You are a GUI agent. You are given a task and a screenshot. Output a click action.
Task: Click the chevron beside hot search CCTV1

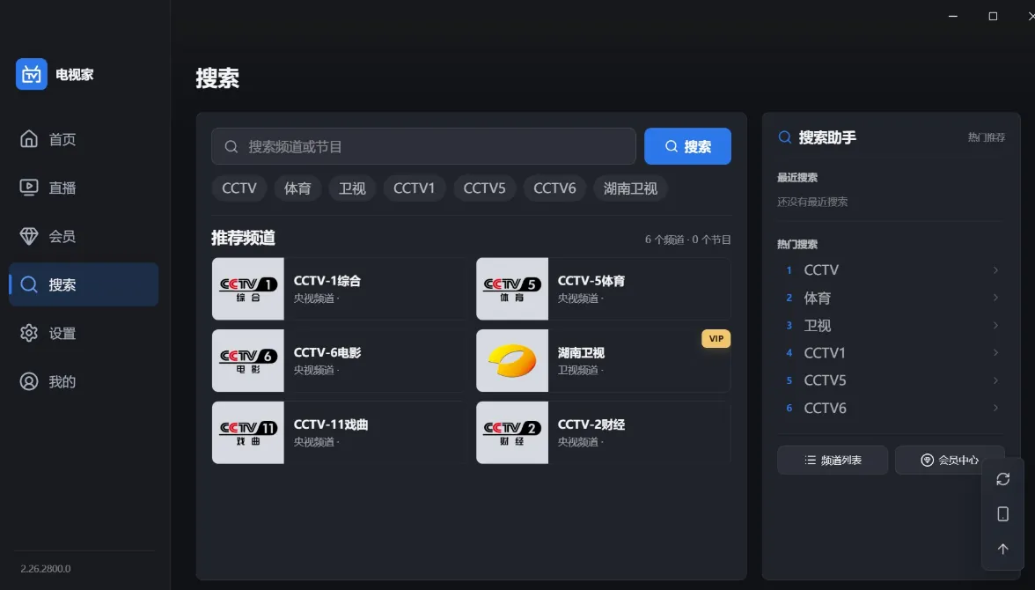[995, 353]
